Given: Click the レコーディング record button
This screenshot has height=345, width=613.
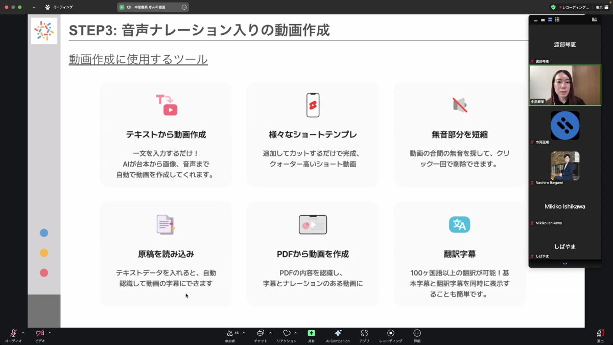Looking at the screenshot, I should [391, 333].
